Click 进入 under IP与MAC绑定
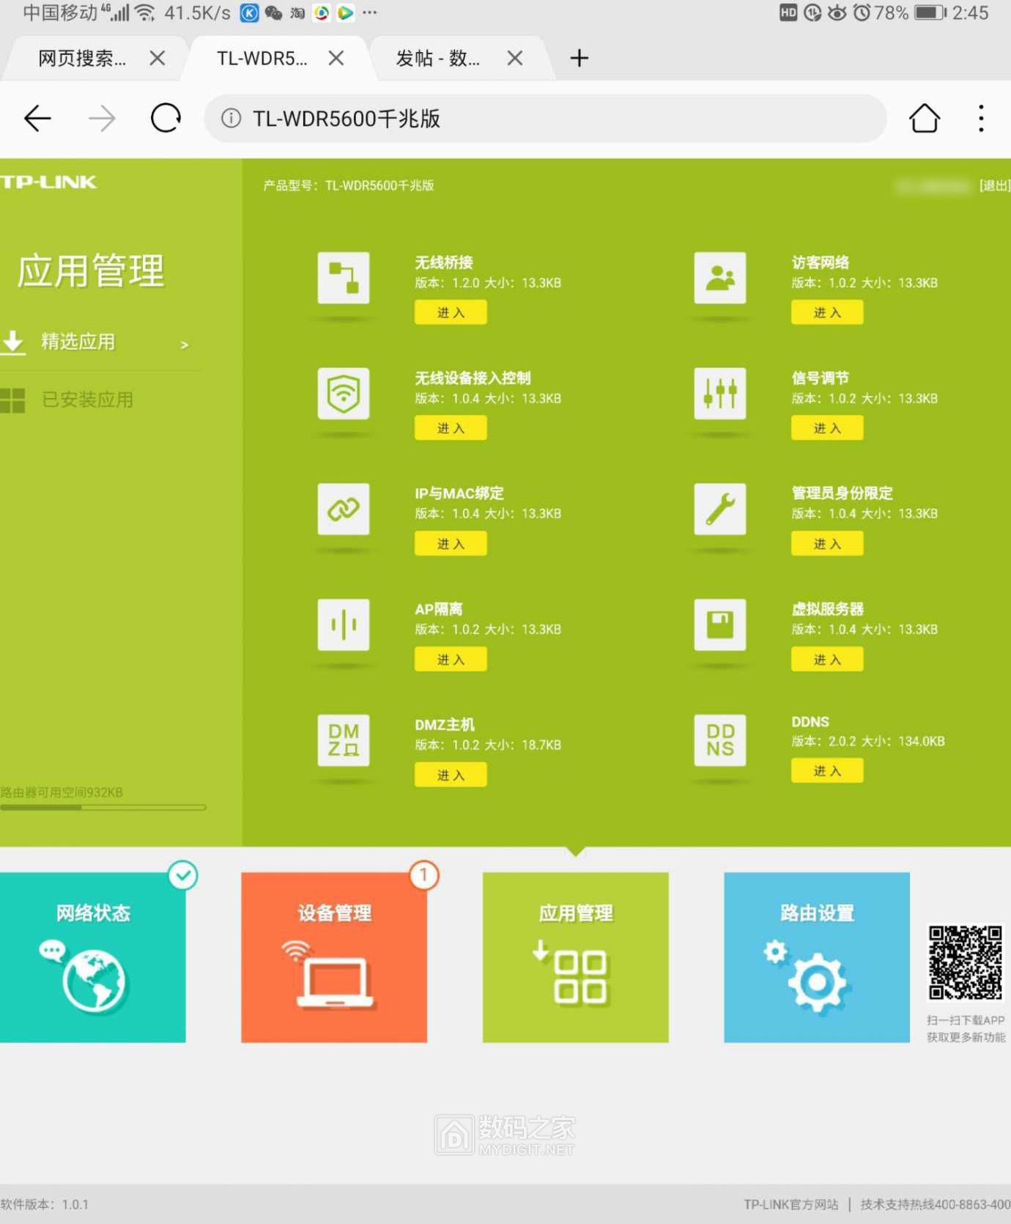 point(451,544)
